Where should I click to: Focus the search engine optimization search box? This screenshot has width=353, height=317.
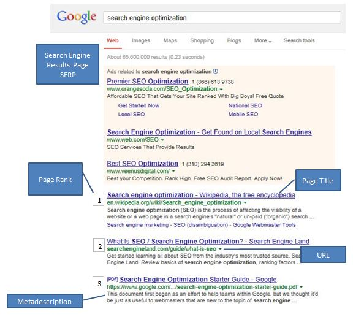(x=222, y=18)
